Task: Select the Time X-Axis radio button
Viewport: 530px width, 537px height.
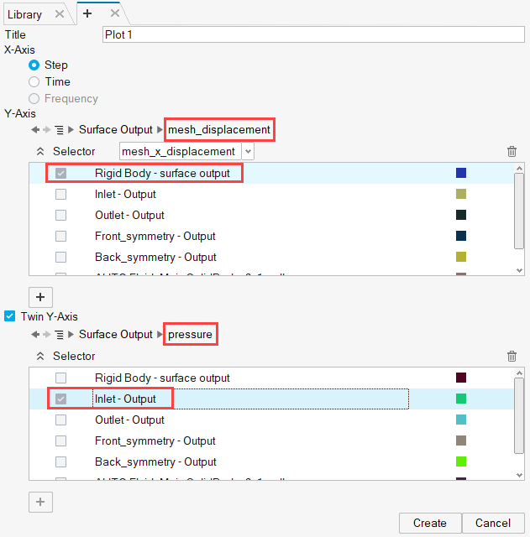Action: [34, 82]
